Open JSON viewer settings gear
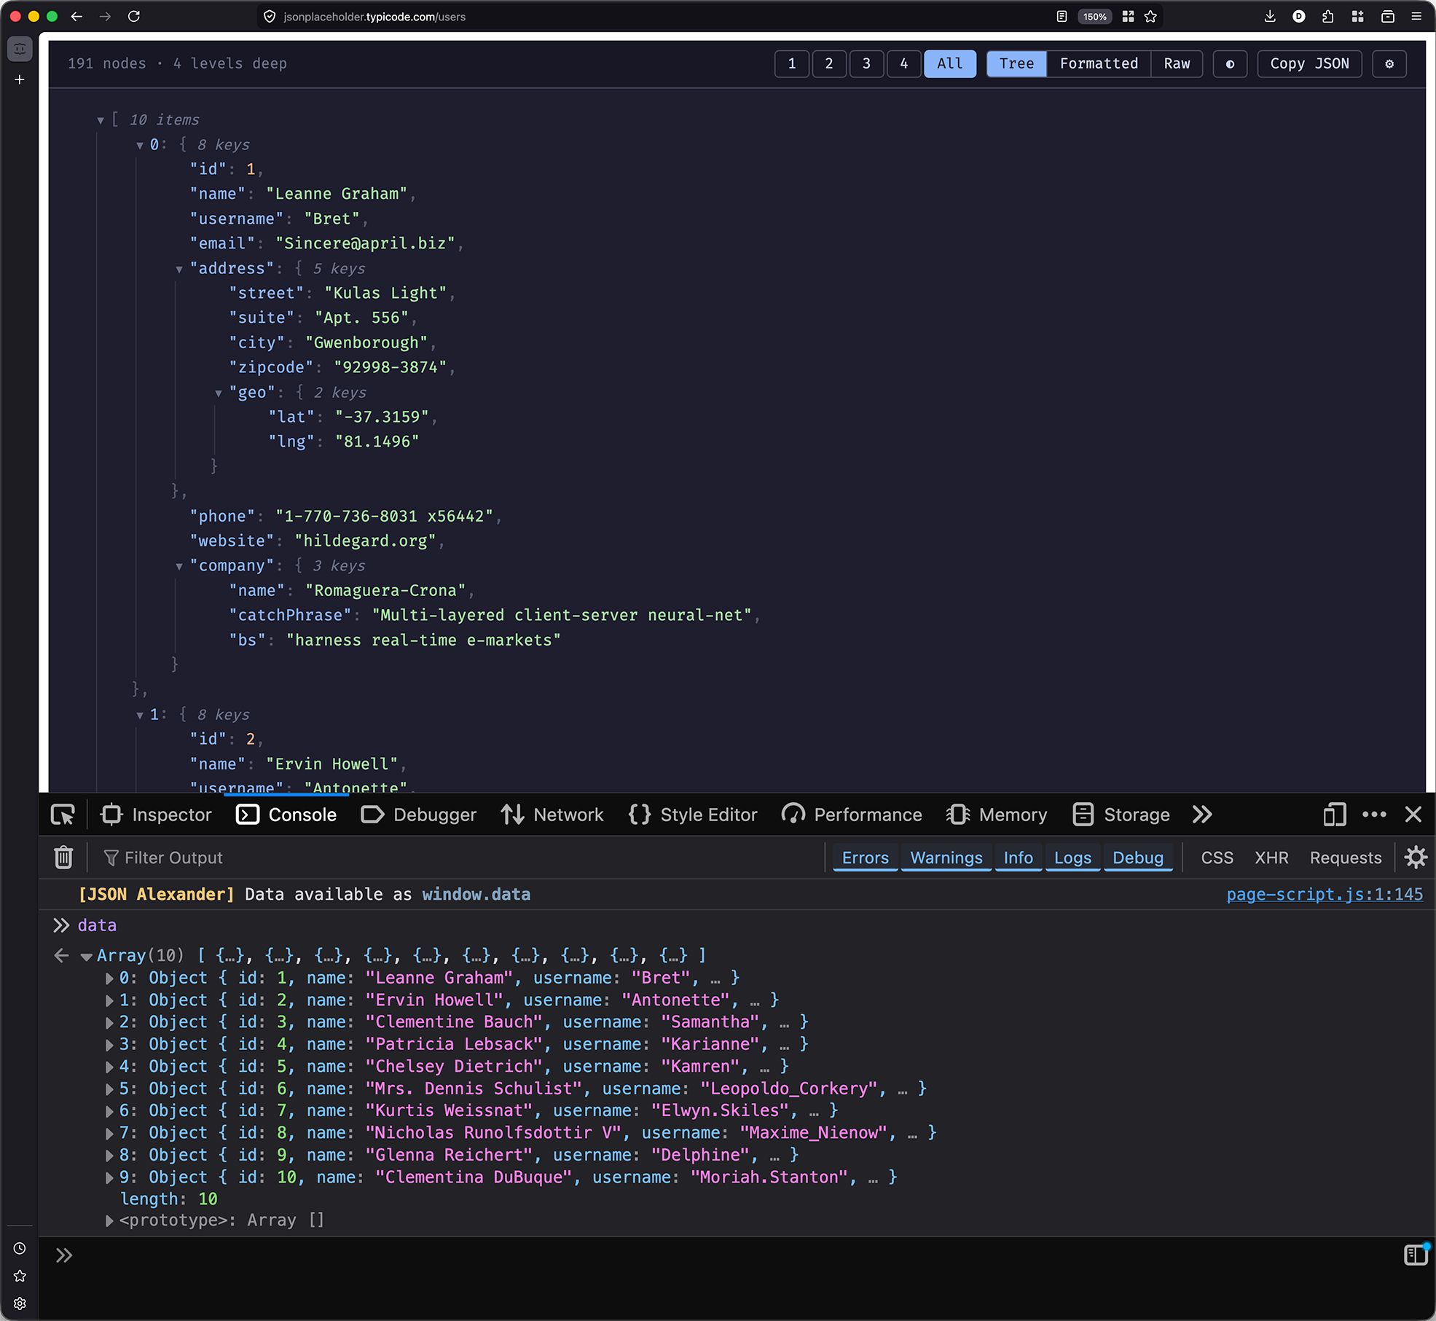This screenshot has width=1436, height=1321. (1389, 64)
